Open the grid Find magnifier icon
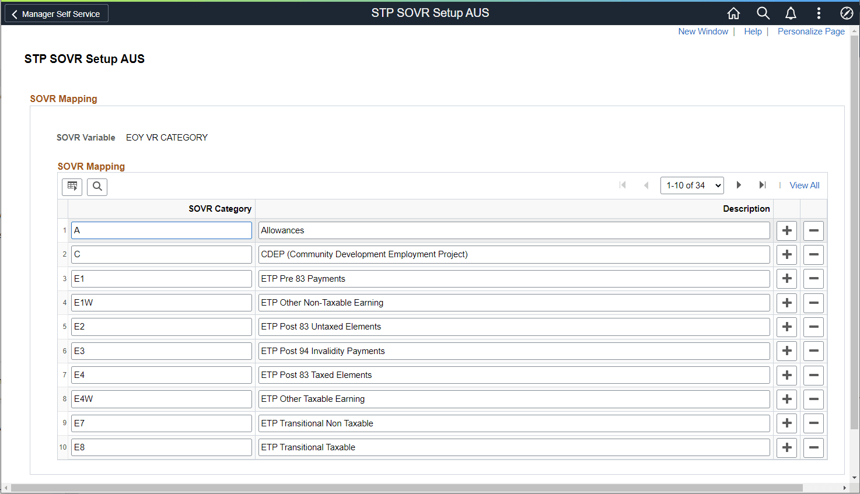Screen dimensions: 860x494 point(97,187)
